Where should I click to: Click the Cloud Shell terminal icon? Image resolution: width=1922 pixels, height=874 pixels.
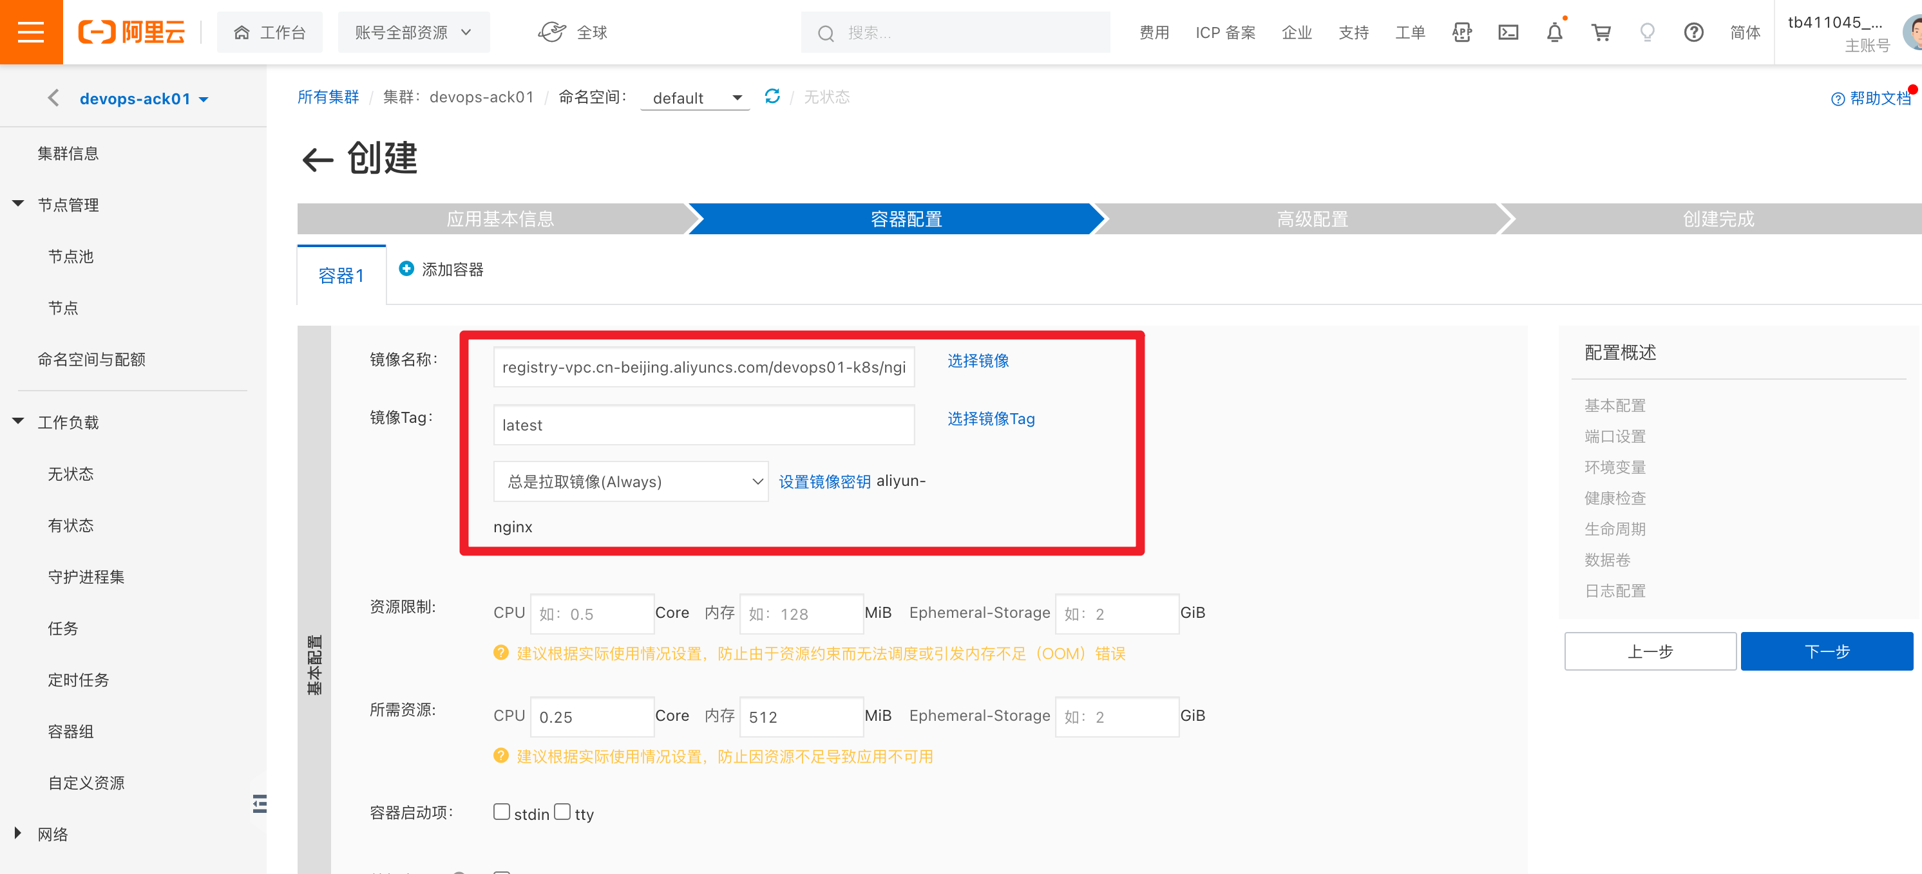coord(1508,32)
